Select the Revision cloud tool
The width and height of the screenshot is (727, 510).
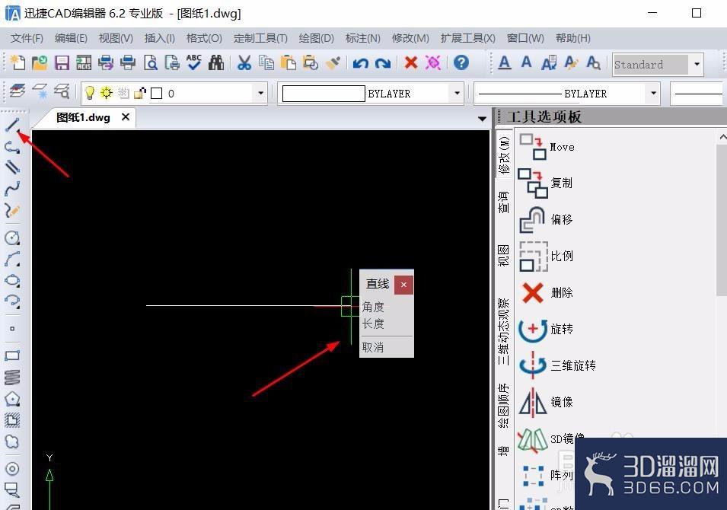click(12, 441)
